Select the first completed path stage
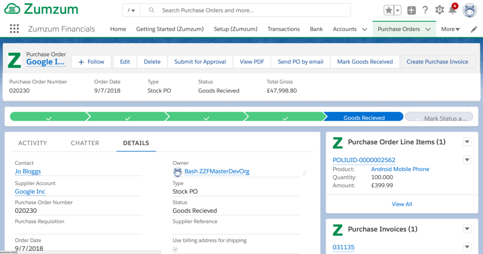Image resolution: width=483 pixels, height=254 pixels. pyautogui.click(x=49, y=117)
